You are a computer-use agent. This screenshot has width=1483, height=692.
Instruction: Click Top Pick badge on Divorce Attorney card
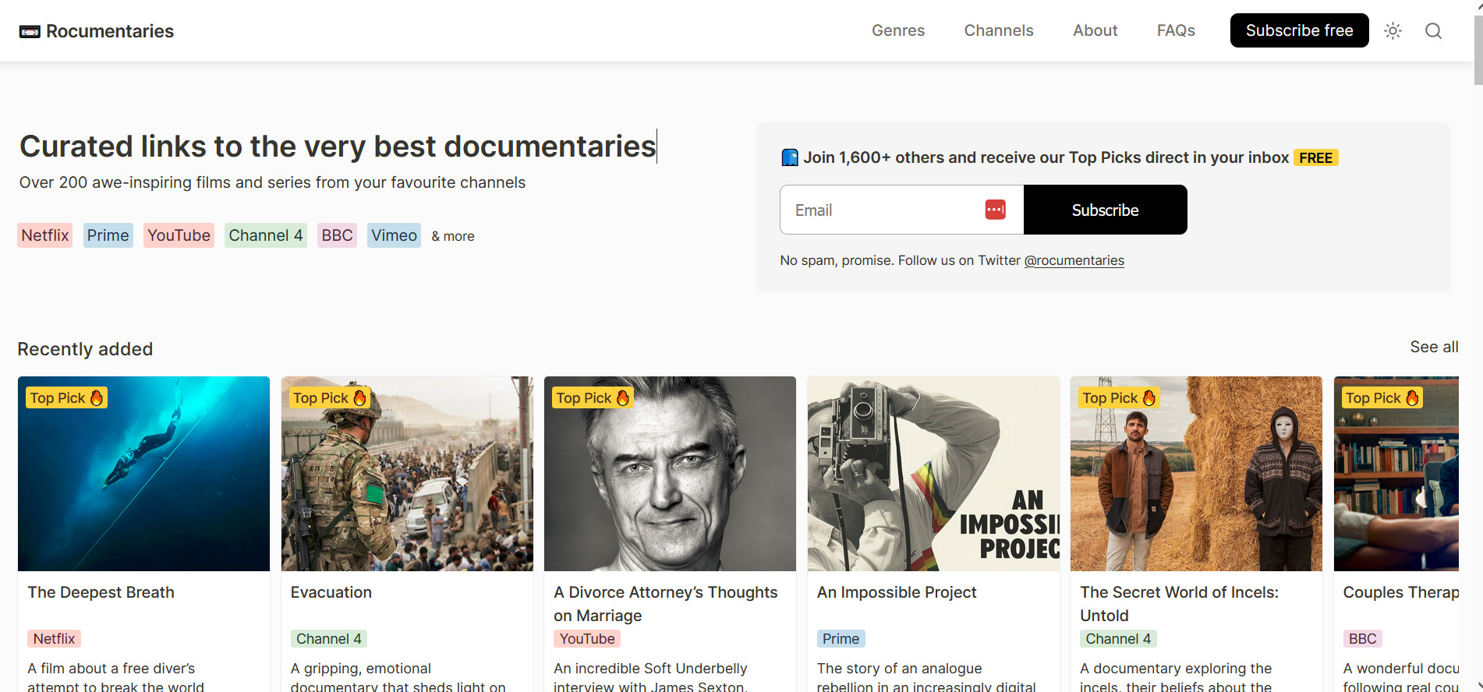pyautogui.click(x=592, y=397)
